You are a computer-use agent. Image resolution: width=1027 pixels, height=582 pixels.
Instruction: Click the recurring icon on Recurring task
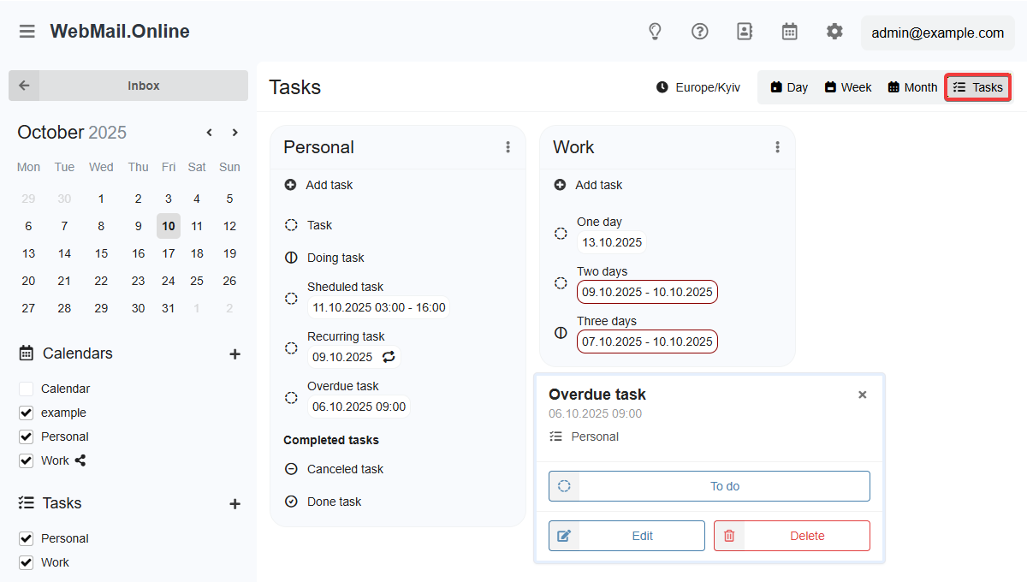point(389,357)
